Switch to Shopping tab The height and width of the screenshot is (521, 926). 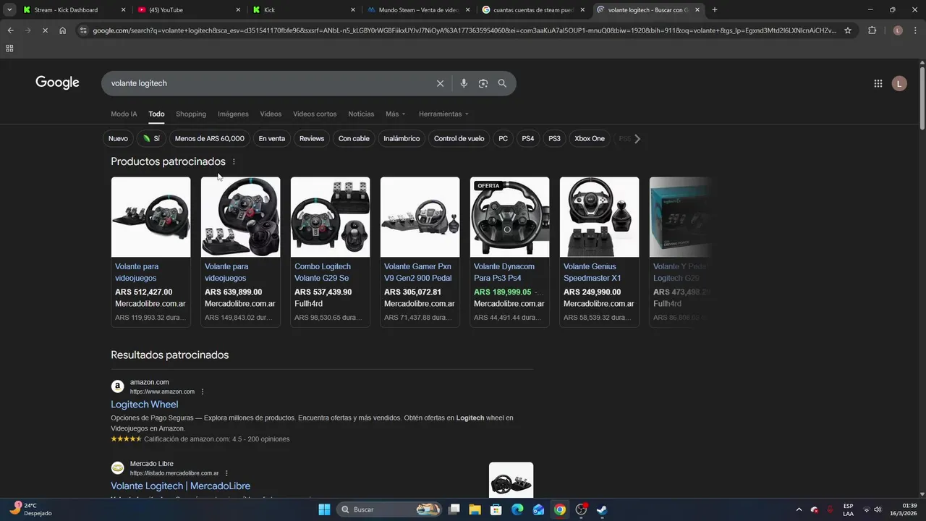(191, 114)
